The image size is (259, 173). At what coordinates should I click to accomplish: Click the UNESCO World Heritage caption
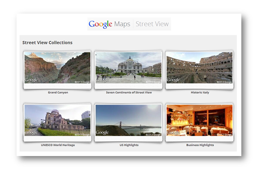(58, 145)
